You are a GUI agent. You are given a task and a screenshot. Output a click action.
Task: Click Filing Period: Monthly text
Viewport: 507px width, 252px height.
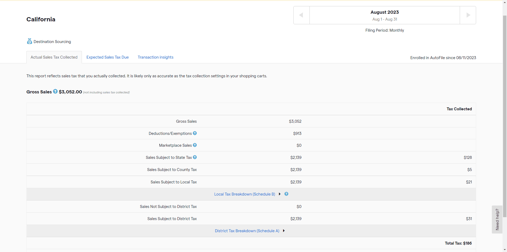tap(385, 30)
